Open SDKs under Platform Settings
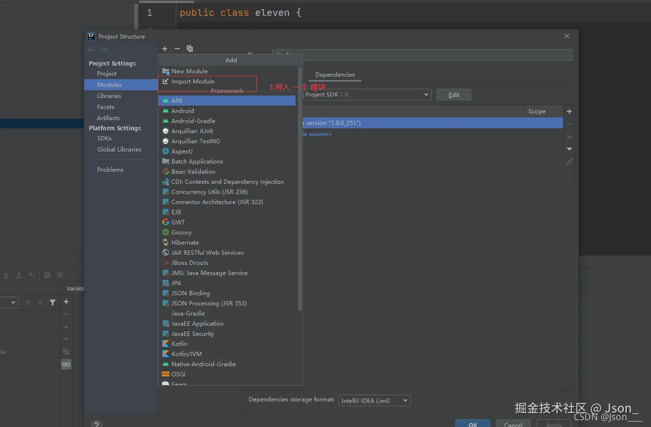 click(x=104, y=138)
